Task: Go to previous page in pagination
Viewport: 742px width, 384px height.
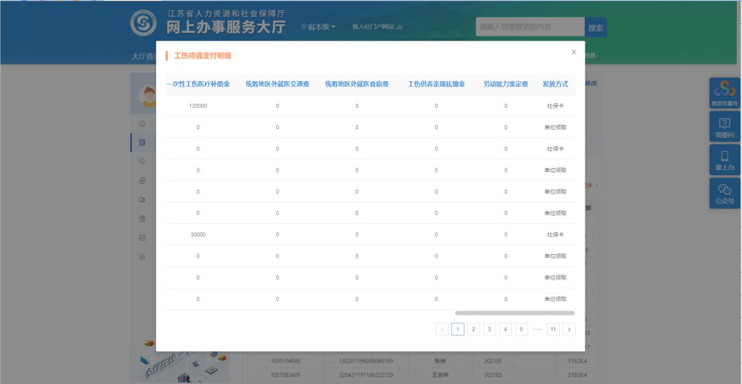Action: (x=442, y=329)
